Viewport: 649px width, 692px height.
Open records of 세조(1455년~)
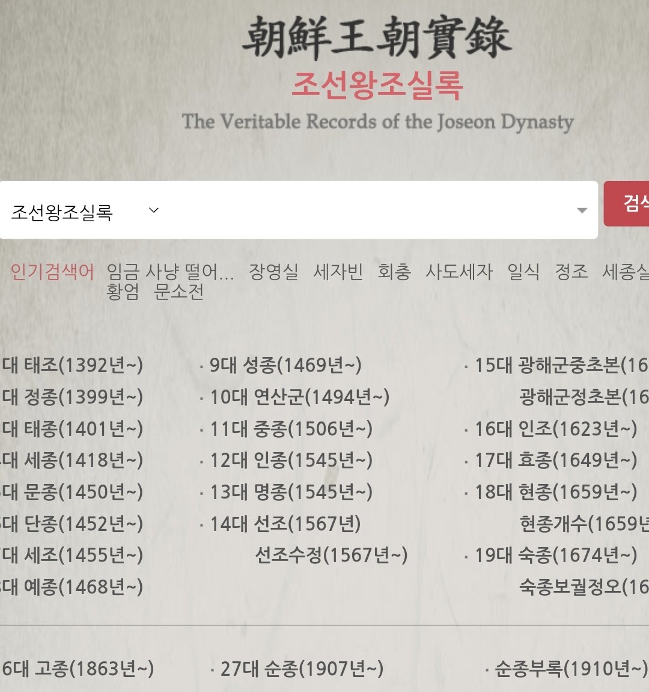click(72, 555)
